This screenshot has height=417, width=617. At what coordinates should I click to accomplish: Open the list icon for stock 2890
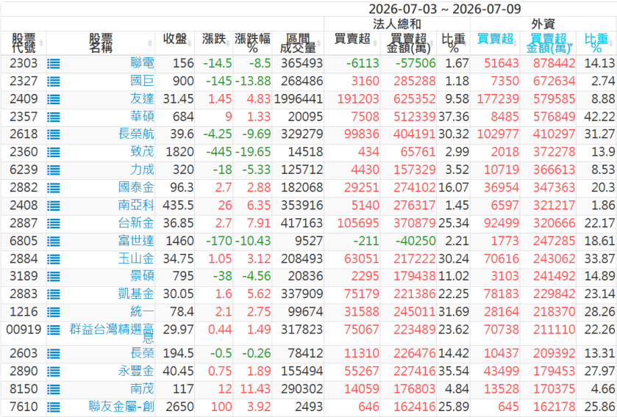[54, 371]
